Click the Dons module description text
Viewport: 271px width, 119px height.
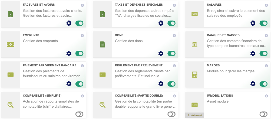(x=129, y=41)
